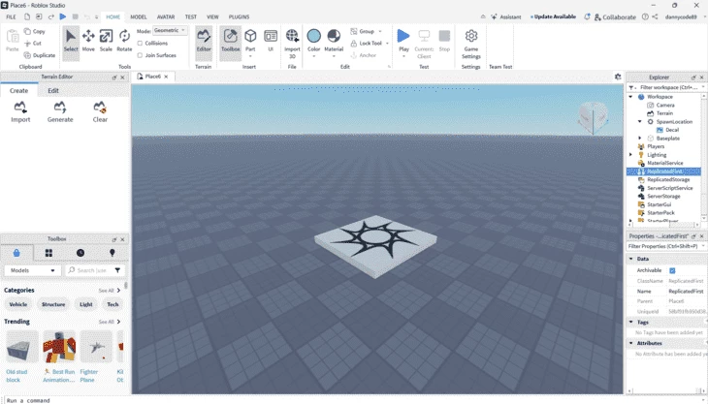This screenshot has height=404, width=708.
Task: Expand the Lighting node
Action: click(630, 155)
